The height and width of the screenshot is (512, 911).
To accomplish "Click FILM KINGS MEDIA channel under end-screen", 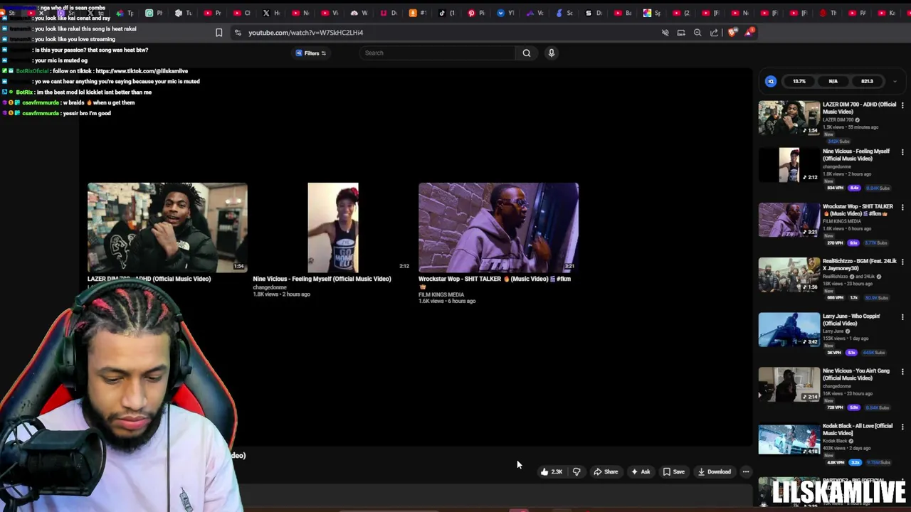I will [x=441, y=294].
